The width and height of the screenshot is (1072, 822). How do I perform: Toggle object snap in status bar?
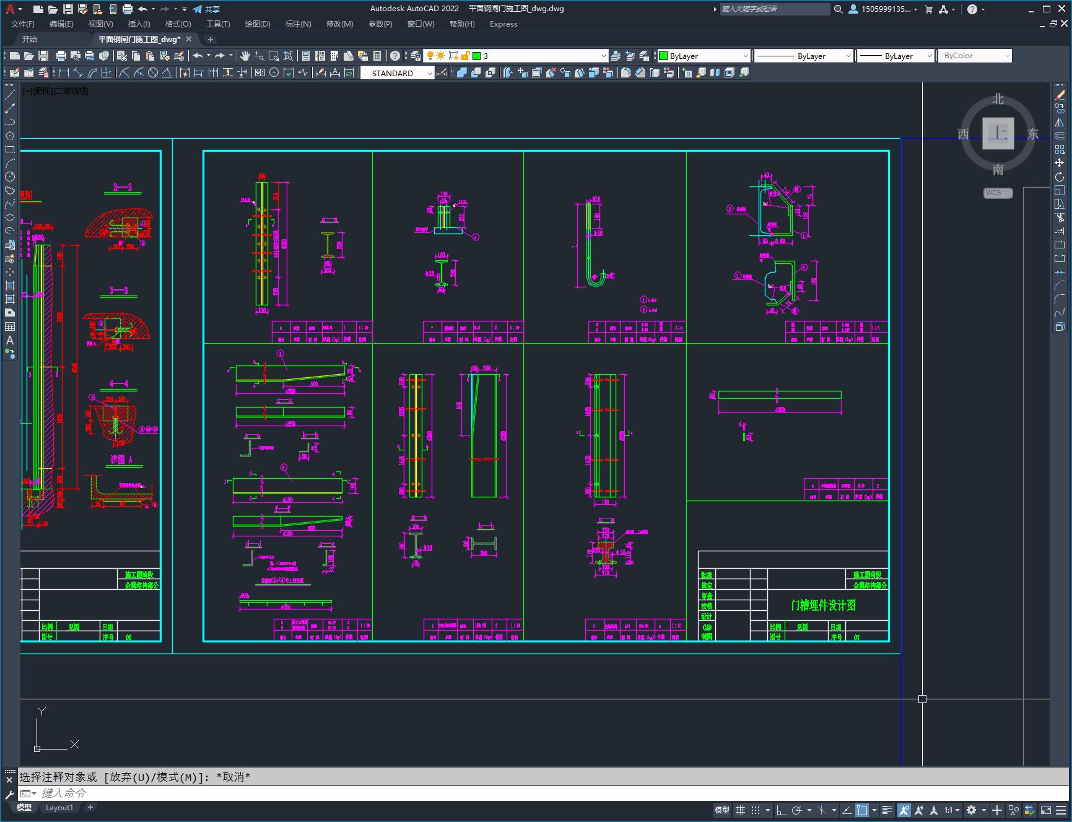tap(861, 810)
